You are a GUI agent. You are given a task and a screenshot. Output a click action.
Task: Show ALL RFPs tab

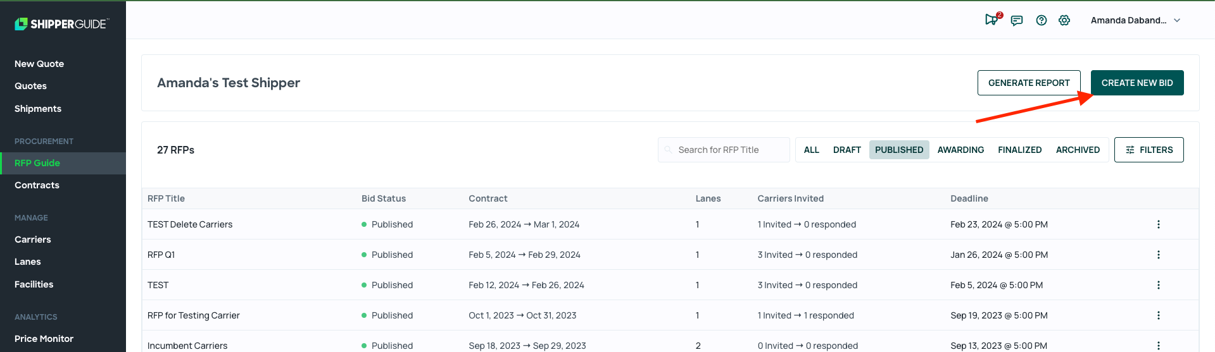pyautogui.click(x=811, y=150)
